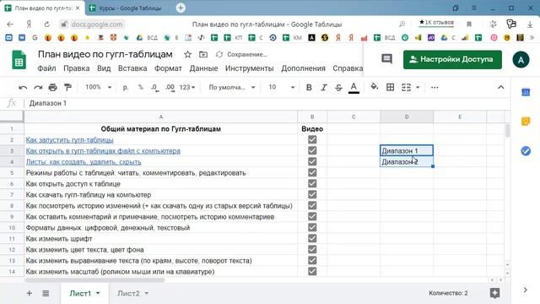The image size is (540, 304).
Task: Open the fill color picker
Action: [375, 87]
